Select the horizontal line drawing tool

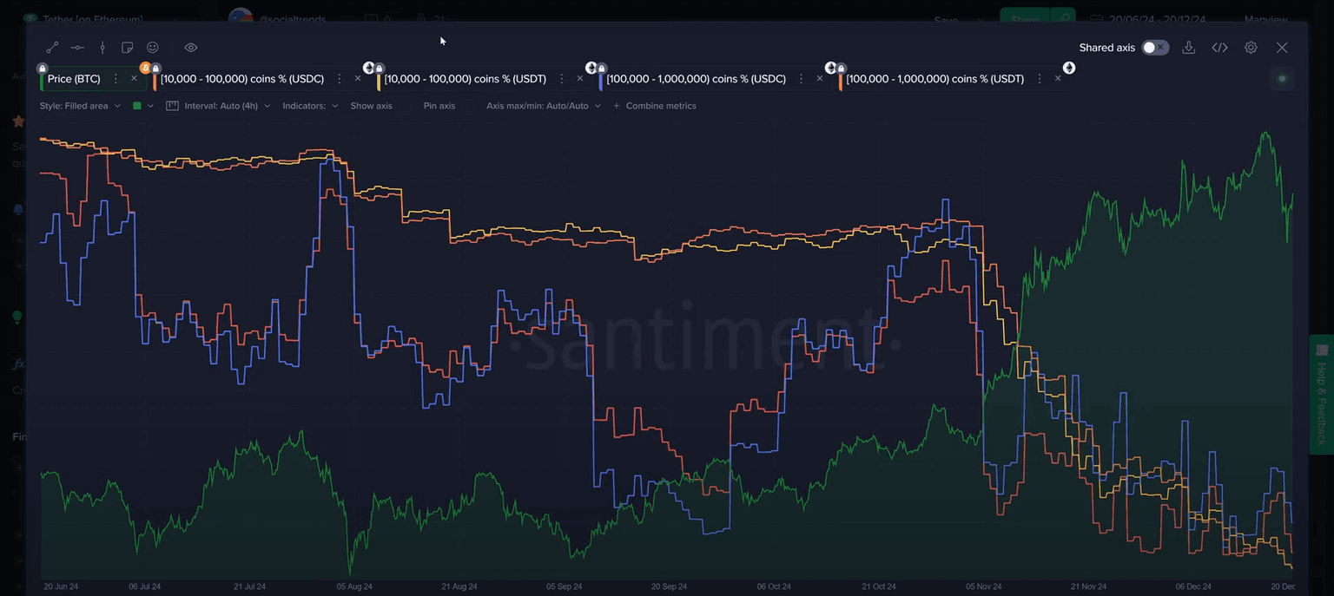77,48
